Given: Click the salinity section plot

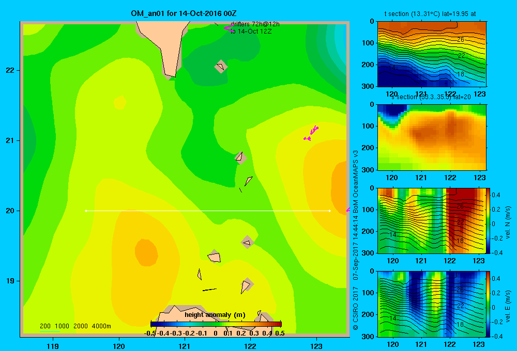Looking at the screenshot, I should [432, 137].
